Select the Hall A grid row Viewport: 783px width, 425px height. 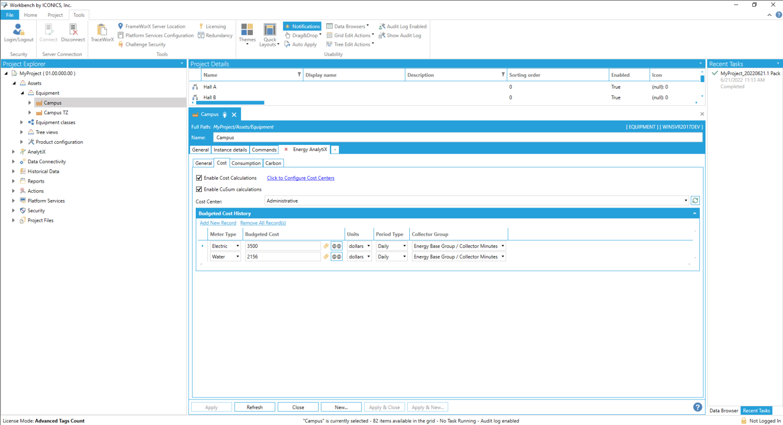pos(446,87)
